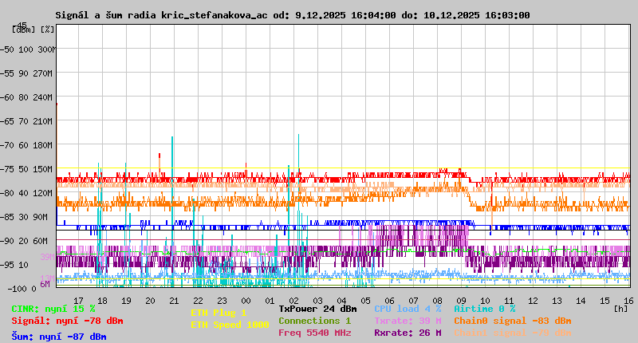Screen dimensions: 638x343
Task: Click the 21 hour mark on time axis
Action: [175, 301]
